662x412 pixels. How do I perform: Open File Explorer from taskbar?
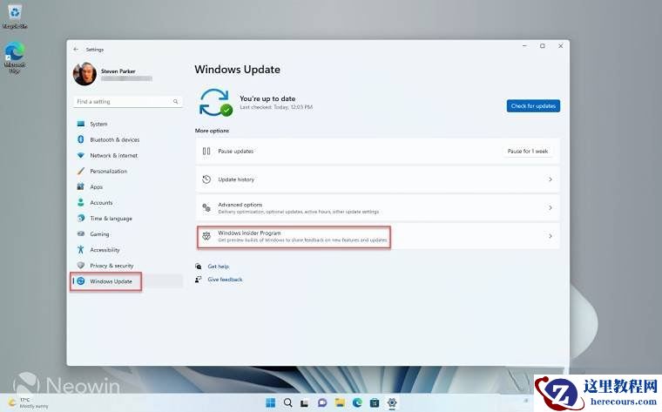[340, 402]
